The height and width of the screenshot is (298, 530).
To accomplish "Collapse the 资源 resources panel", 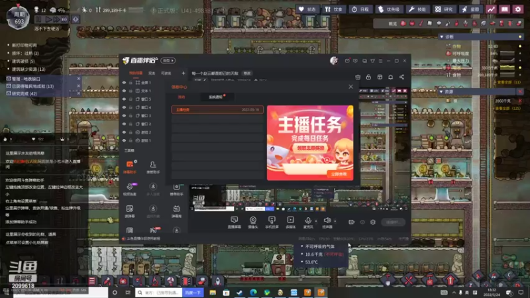I will (x=441, y=91).
